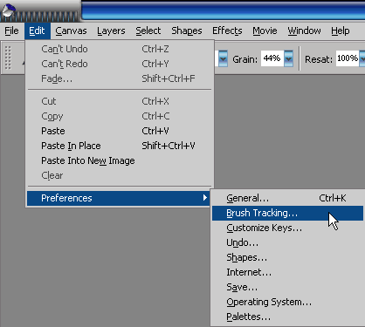Open the Resat percentage dropdown arrow

(x=362, y=58)
